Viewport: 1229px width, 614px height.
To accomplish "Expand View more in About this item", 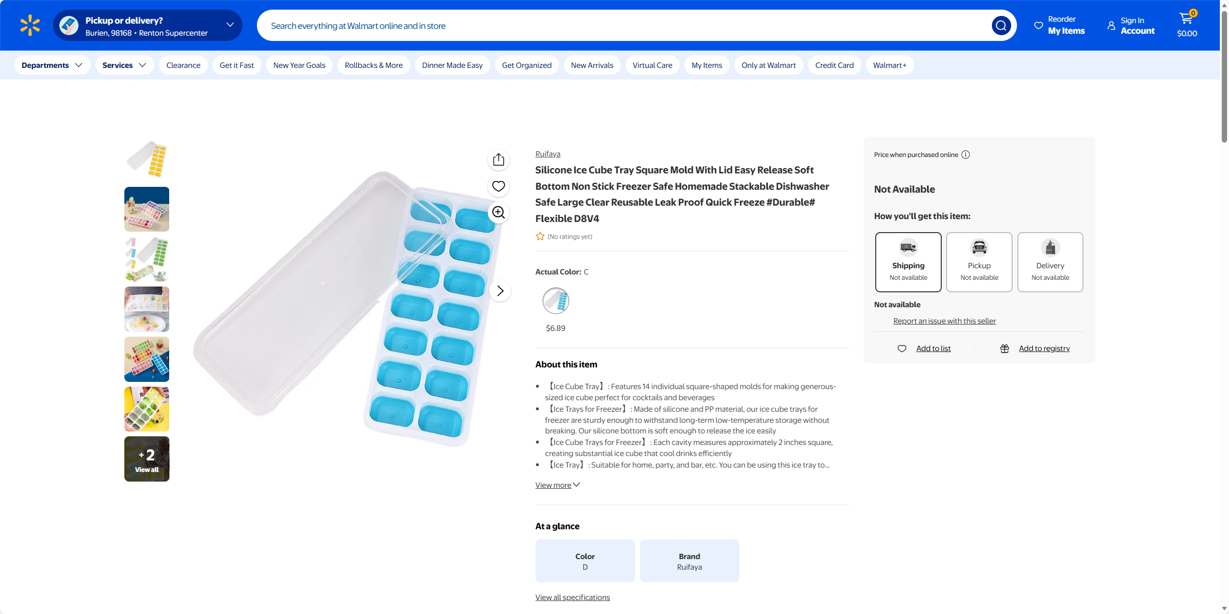I will click(x=557, y=485).
